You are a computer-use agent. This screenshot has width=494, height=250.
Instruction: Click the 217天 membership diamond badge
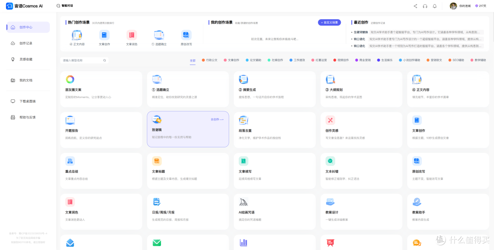tap(481, 6)
